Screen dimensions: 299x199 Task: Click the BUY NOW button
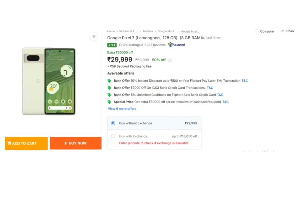(x=76, y=143)
